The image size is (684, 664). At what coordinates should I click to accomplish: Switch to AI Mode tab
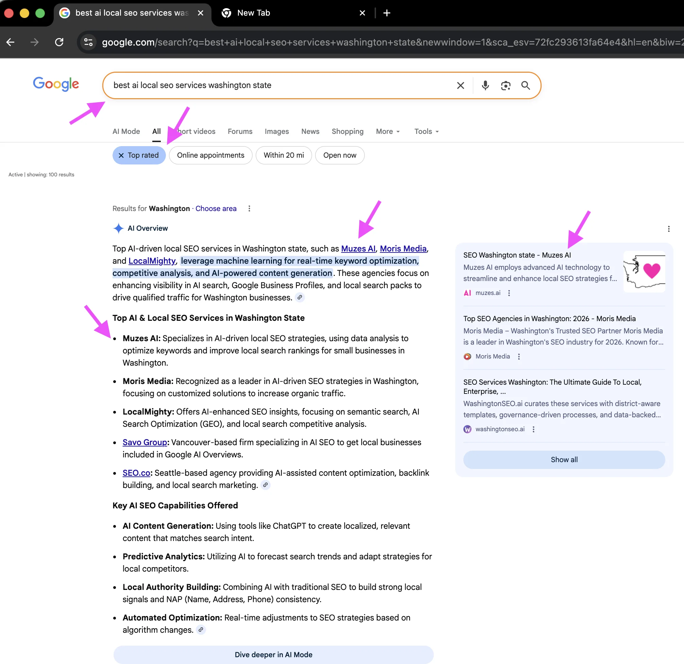tap(126, 132)
